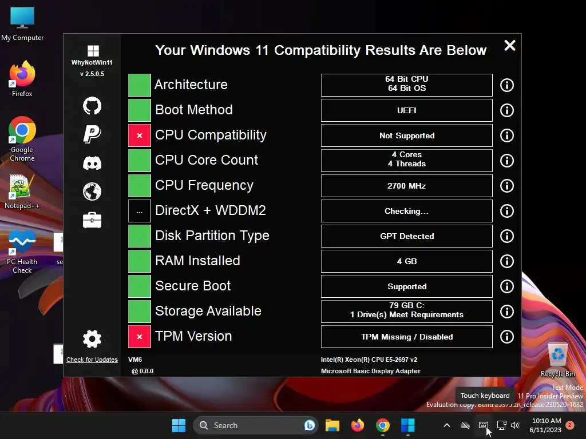
Task: Click the PayPal donate icon
Action: tap(92, 134)
